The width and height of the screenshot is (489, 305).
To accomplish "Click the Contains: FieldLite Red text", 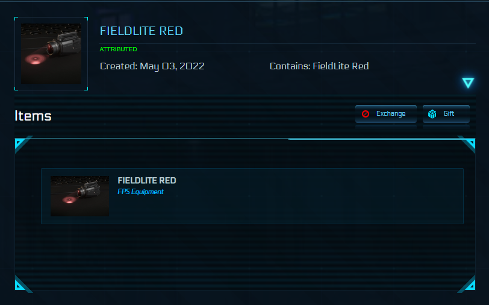I will (x=319, y=66).
